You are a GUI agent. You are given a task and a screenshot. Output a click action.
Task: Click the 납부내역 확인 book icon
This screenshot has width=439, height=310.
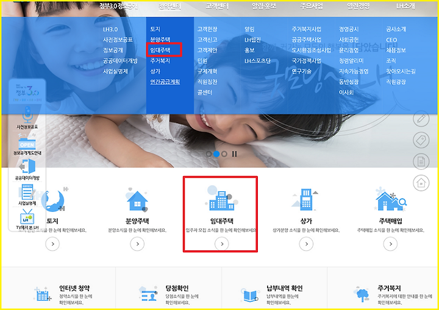click(251, 295)
